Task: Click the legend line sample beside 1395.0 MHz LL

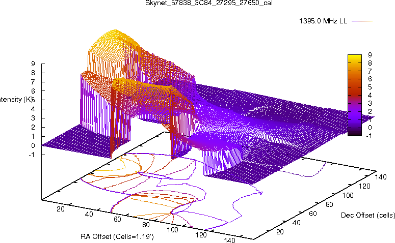Action: (362, 21)
